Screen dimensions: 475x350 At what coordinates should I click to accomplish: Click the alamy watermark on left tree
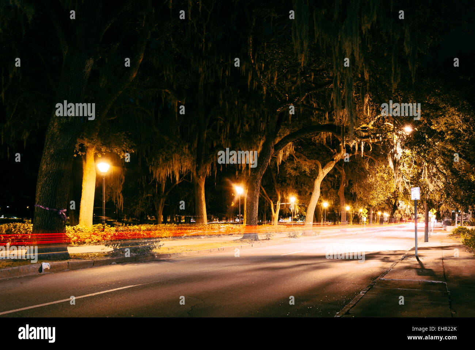pyautogui.click(x=75, y=110)
